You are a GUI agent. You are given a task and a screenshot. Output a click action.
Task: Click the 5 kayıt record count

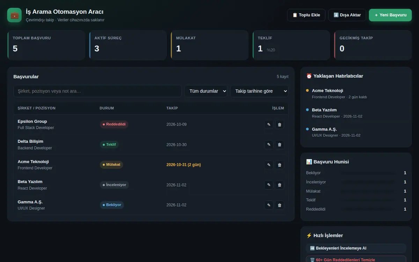(282, 77)
